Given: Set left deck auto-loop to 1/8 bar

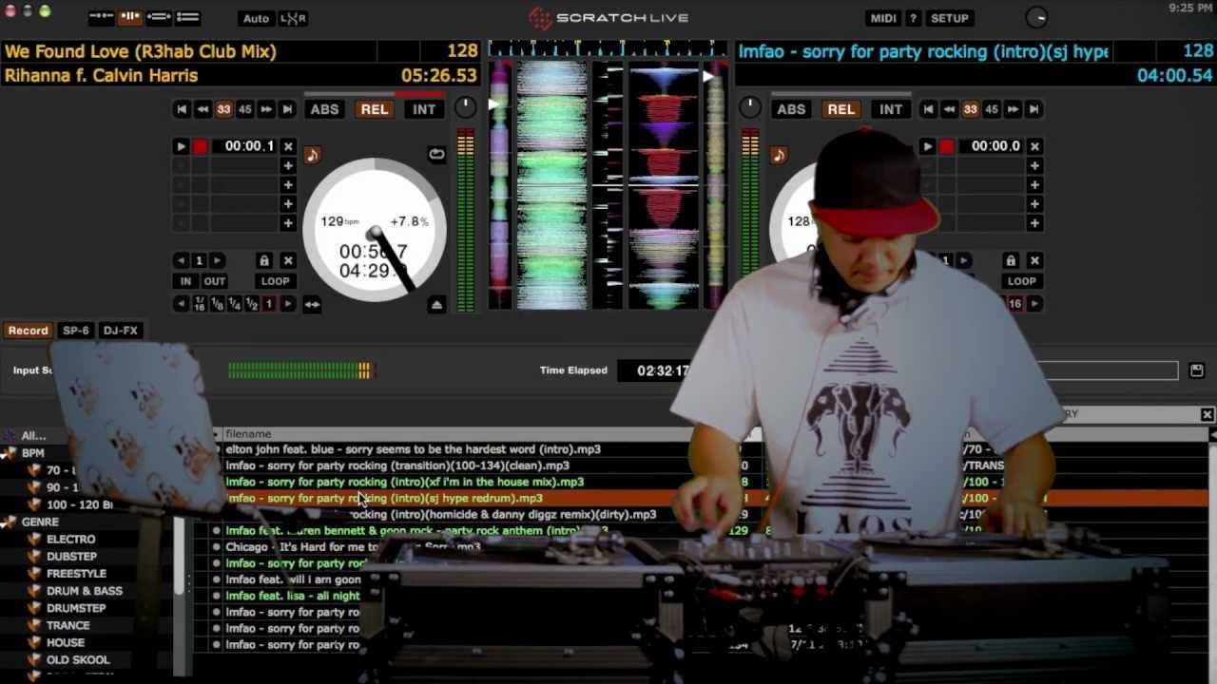Looking at the screenshot, I should click(x=217, y=304).
